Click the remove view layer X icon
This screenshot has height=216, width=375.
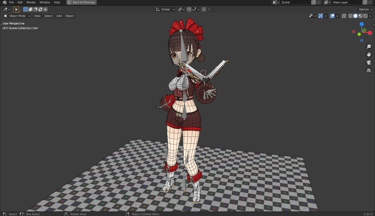(370, 2)
